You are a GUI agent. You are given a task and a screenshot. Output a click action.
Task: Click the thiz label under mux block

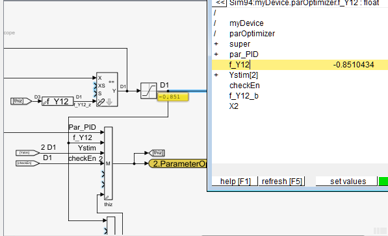pos(108,204)
